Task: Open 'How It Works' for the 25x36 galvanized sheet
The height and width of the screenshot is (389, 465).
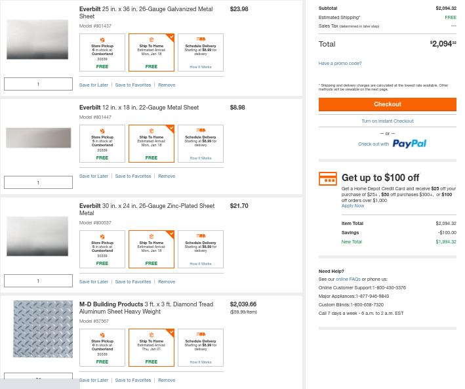Action: coord(201,66)
